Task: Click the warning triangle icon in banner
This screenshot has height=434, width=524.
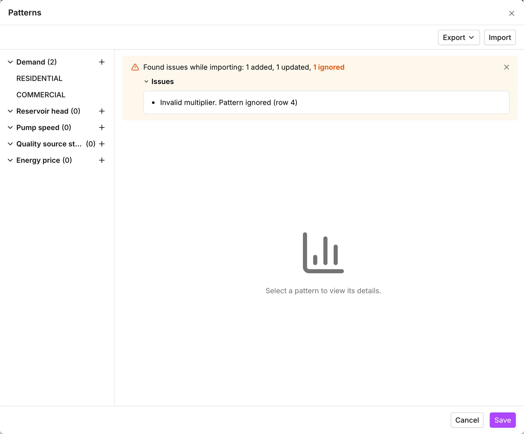Action: pyautogui.click(x=135, y=67)
